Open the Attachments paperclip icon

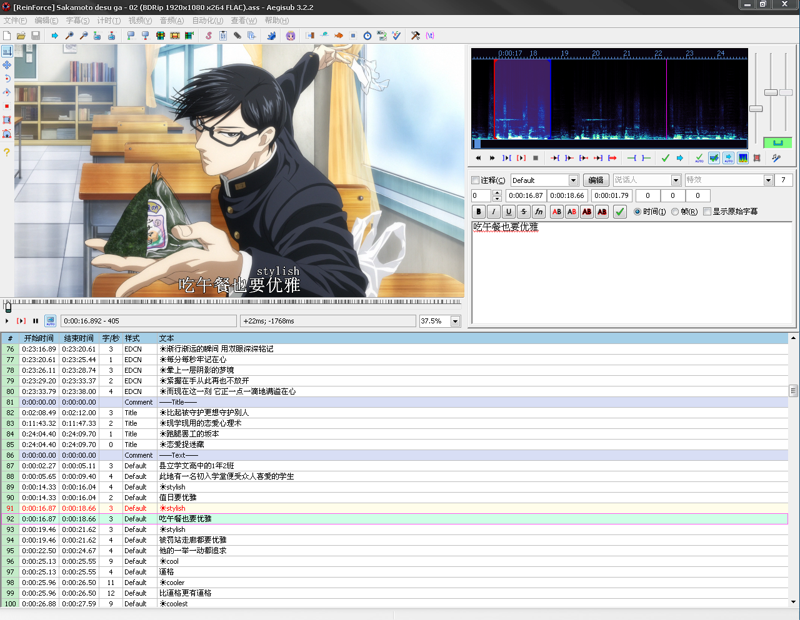[237, 36]
